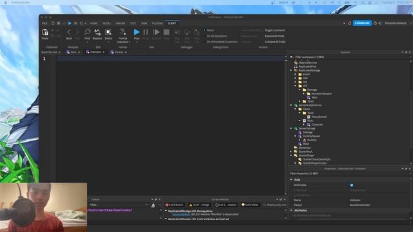413x232 pixels.
Task: Click the share icon next to Collaborate
Action: coord(380,23)
